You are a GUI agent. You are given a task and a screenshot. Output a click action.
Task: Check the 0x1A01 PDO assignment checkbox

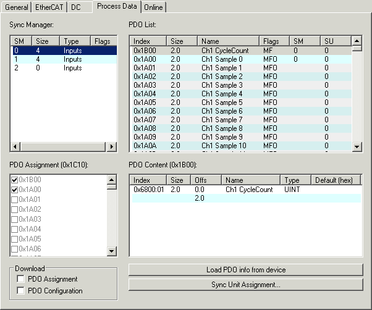click(x=14, y=199)
